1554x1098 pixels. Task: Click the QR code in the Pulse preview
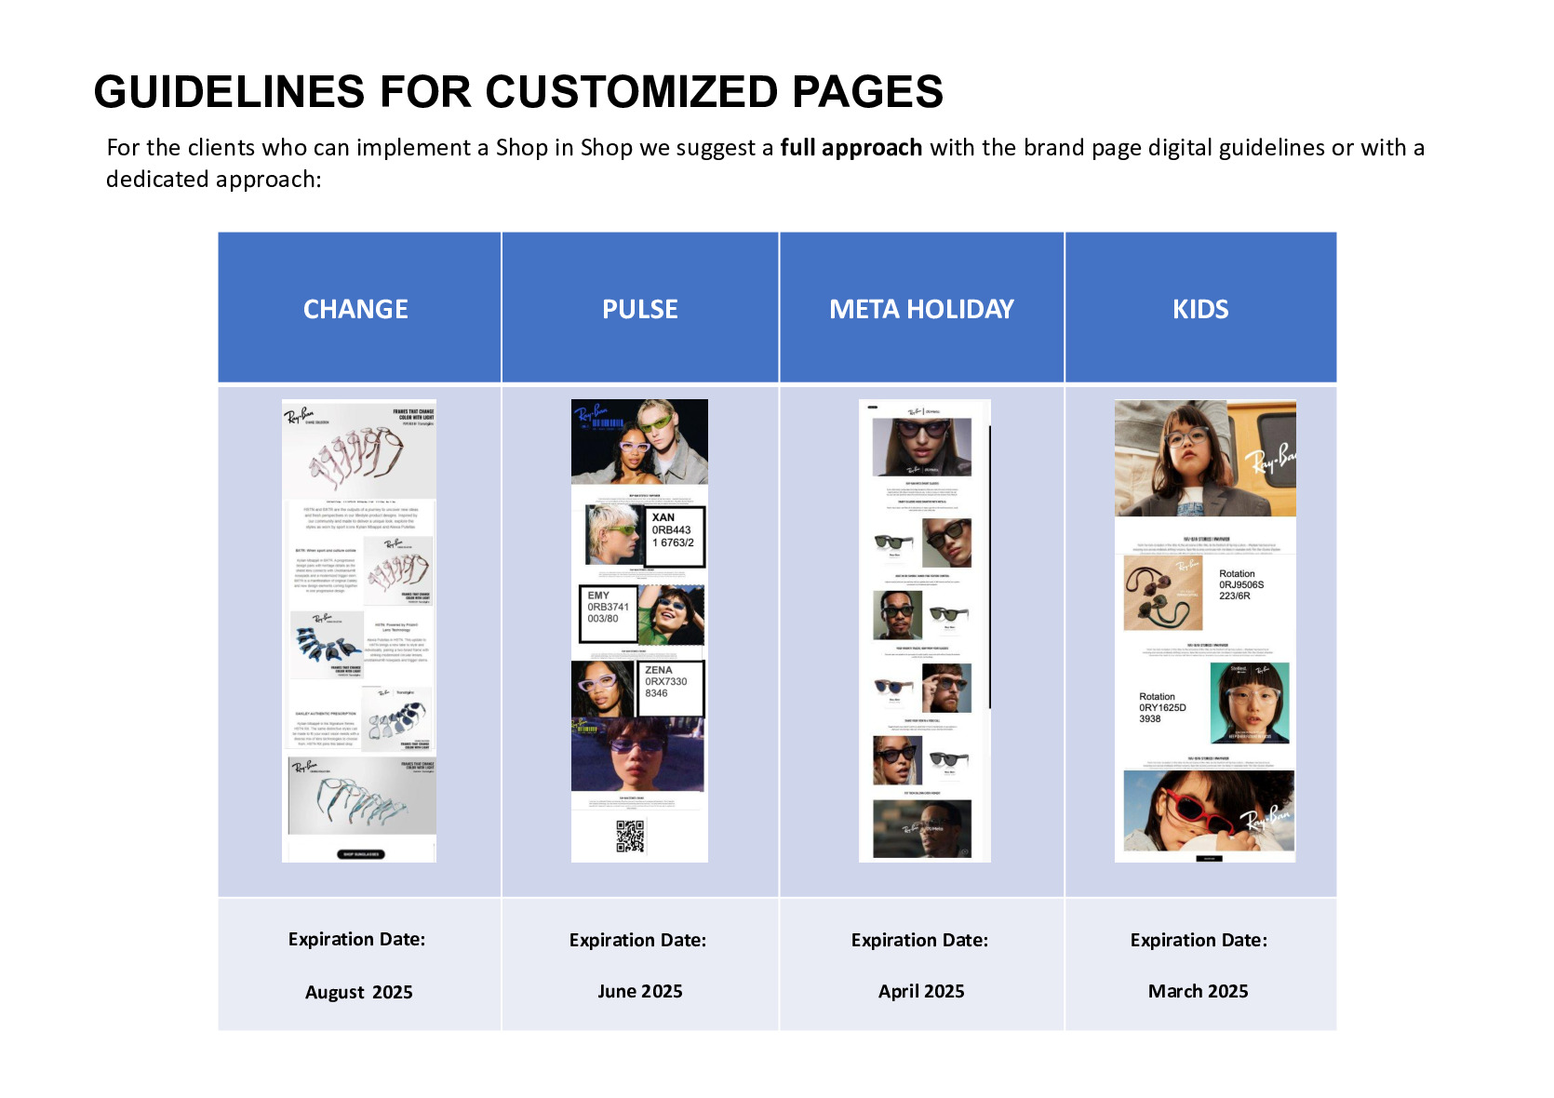coord(630,837)
